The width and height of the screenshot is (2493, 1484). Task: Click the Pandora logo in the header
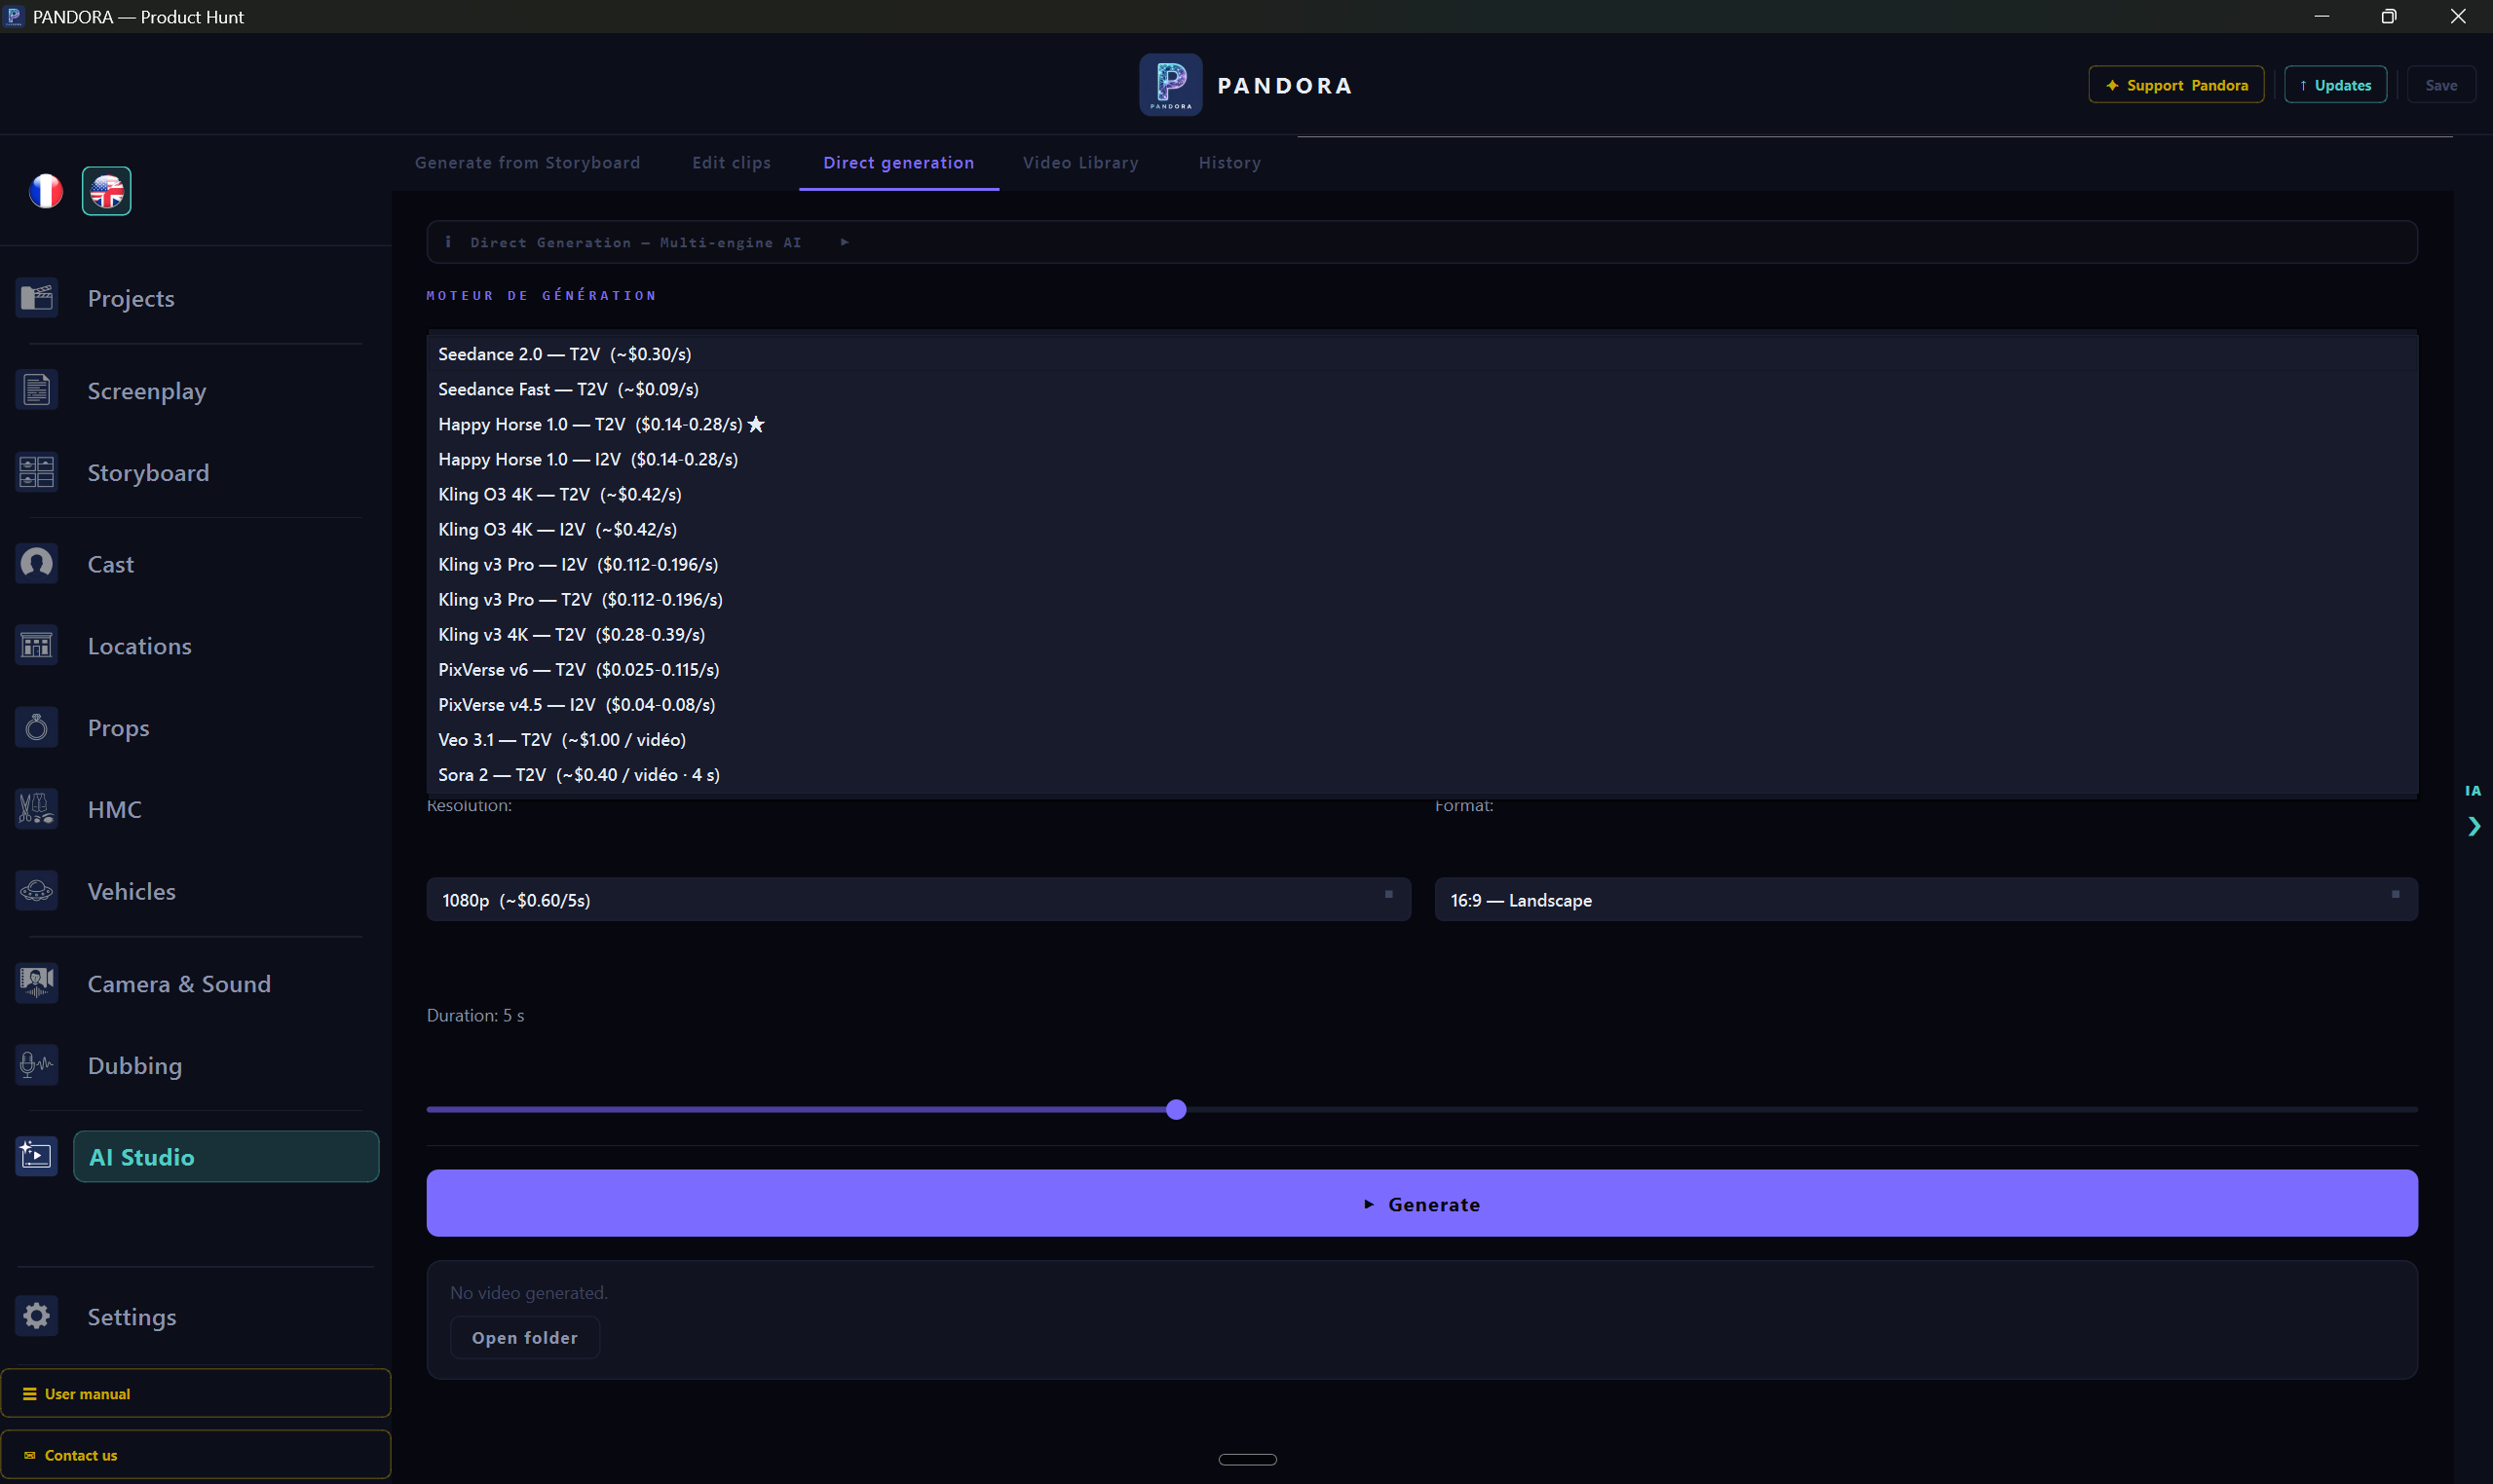(1170, 85)
